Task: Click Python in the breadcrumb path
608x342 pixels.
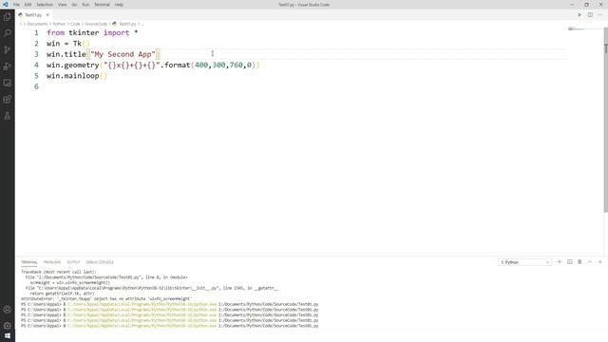Action: [x=59, y=24]
